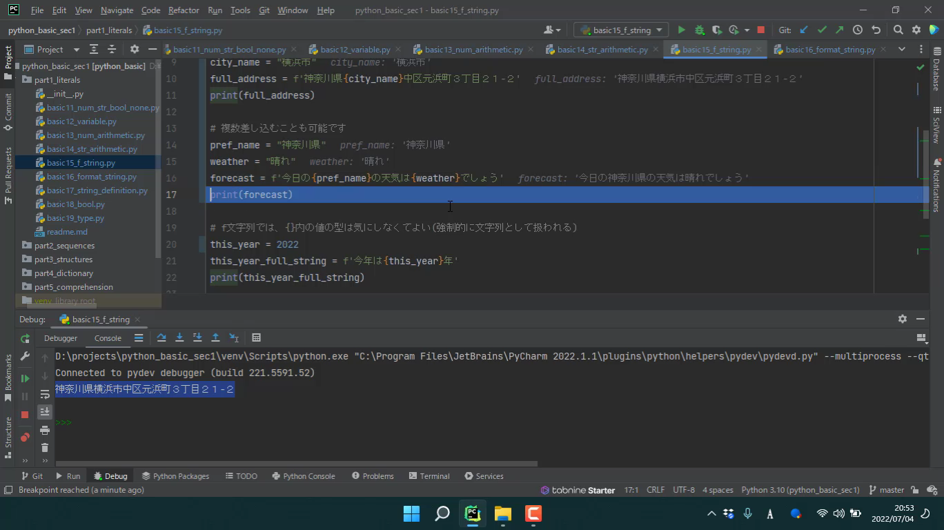Open Evaluate Expression calculator icon
This screenshot has width=944, height=530.
(256, 338)
